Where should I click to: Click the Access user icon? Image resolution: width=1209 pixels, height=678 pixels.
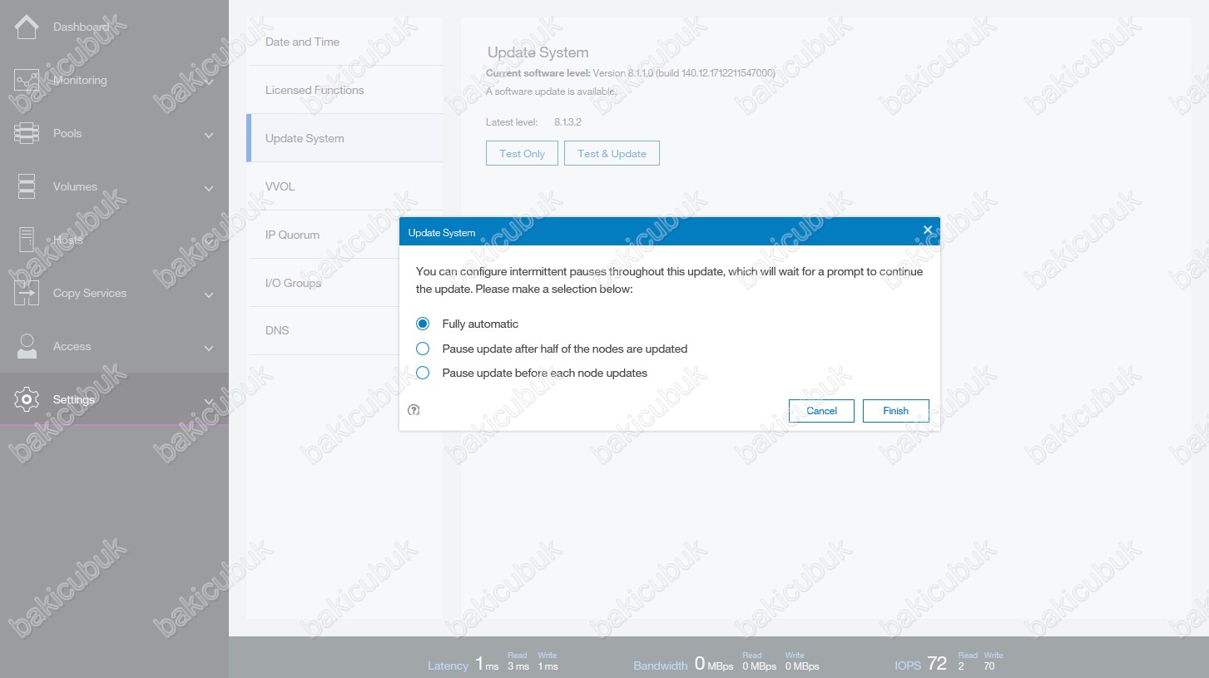coord(27,346)
